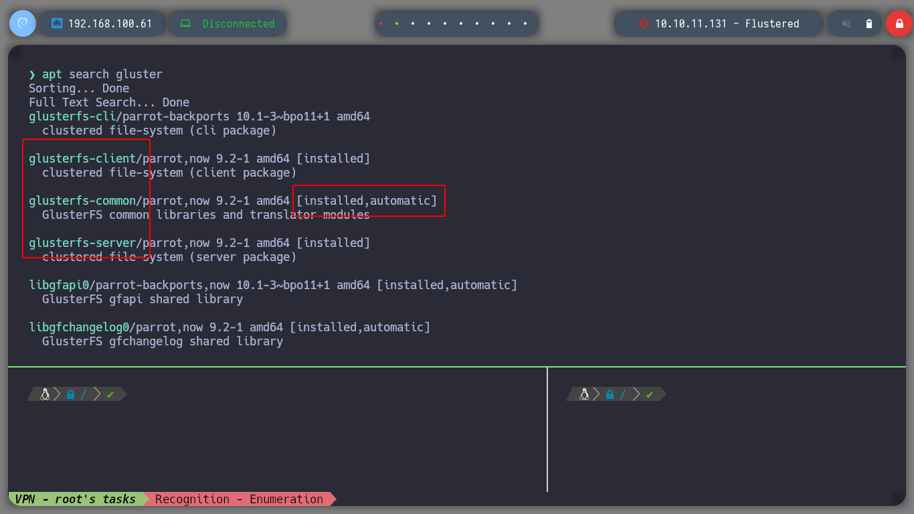Focus the bottom-left terminal pane

click(x=277, y=430)
